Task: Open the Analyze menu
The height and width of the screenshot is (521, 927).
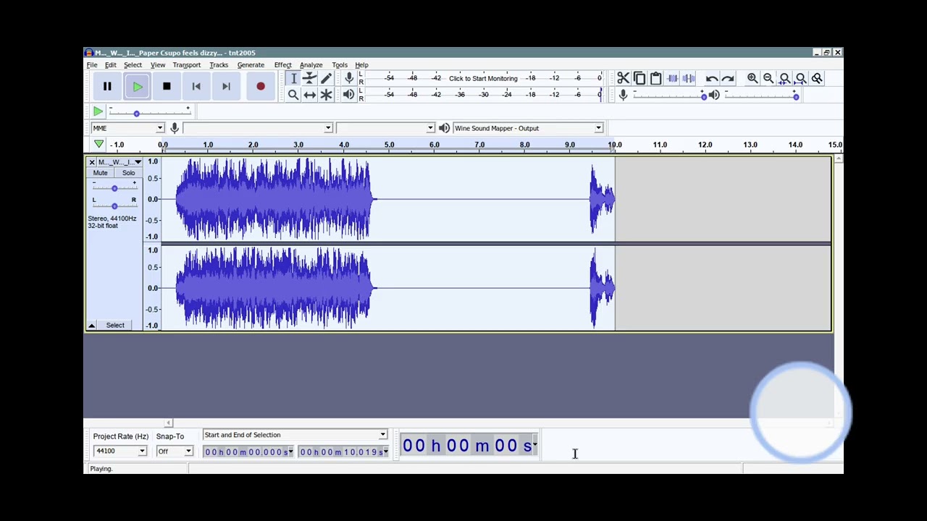Action: click(311, 65)
